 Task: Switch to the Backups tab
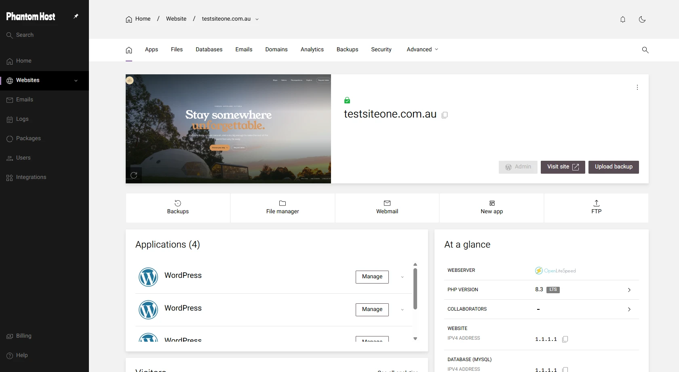click(347, 50)
